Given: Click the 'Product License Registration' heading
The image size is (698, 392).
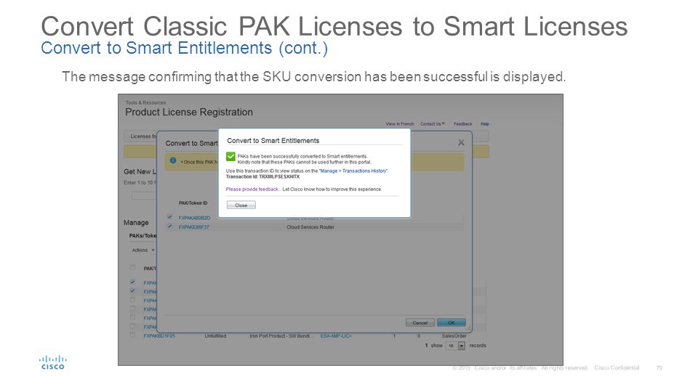Looking at the screenshot, I should tap(189, 112).
